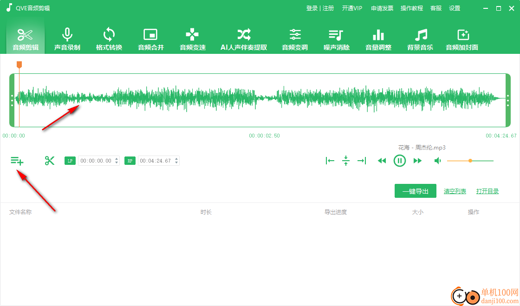Click the green LP left point button
The image size is (520, 306).
70,161
